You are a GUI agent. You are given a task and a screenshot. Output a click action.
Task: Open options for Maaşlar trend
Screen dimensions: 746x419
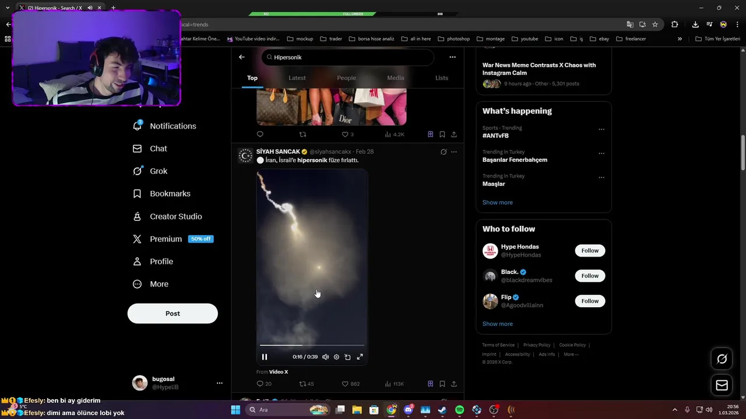601,177
